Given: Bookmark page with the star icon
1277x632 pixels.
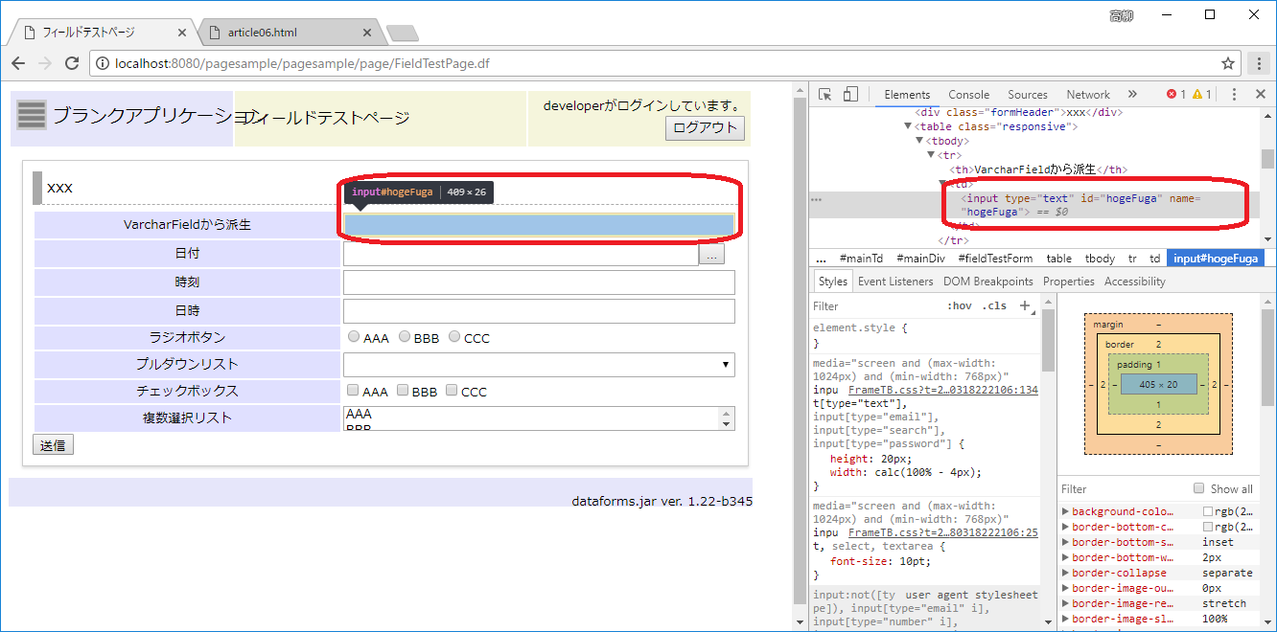Looking at the screenshot, I should pos(1228,63).
